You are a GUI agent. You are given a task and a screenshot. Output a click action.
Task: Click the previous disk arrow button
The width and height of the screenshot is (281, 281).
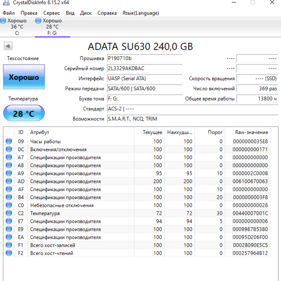point(8,46)
